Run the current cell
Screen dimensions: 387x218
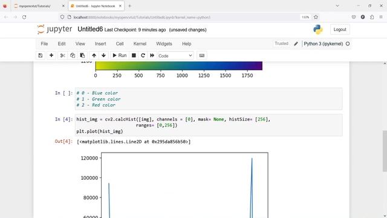(x=120, y=55)
